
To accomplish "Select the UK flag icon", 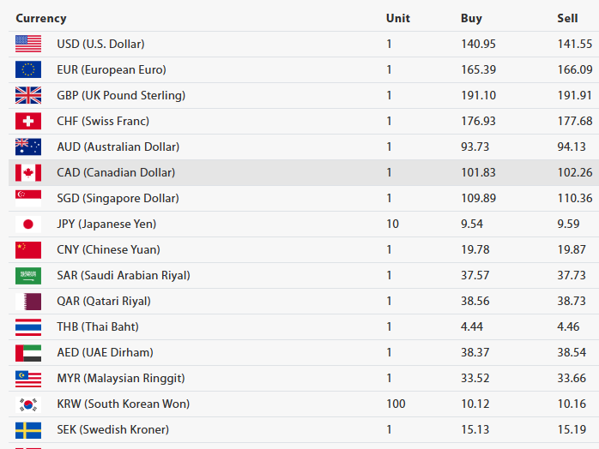I will tap(27, 95).
